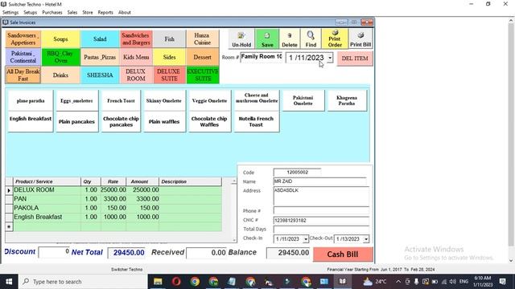Screen dimensions: 515x289
Task: Add the Nutella French Toast item
Action: (x=256, y=121)
